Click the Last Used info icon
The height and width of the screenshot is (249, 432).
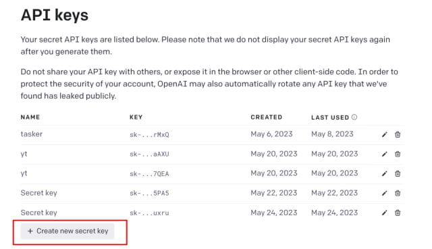tap(354, 117)
